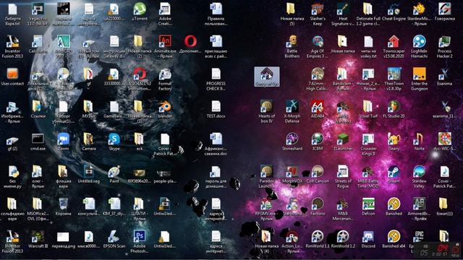This screenshot has height=260, width=463.
Task: Open the TEST.docx file
Action: coord(216,109)
